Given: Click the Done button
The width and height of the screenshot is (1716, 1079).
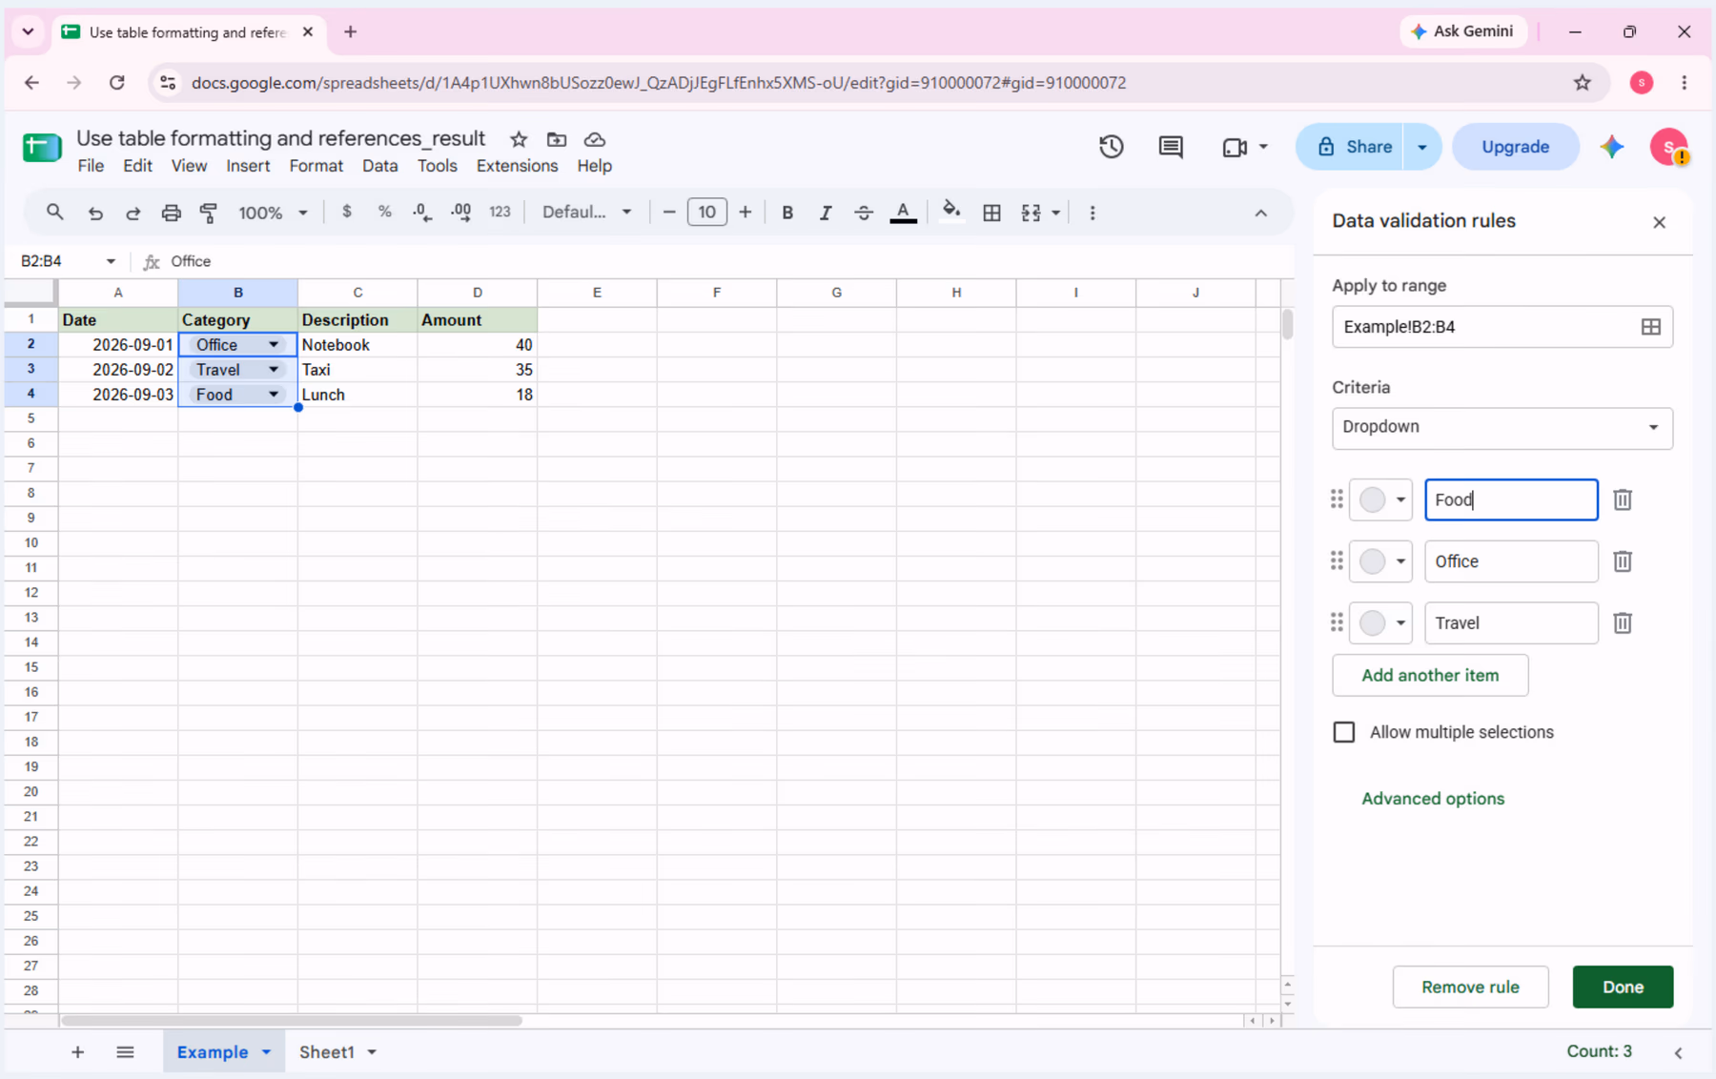Looking at the screenshot, I should [x=1623, y=987].
